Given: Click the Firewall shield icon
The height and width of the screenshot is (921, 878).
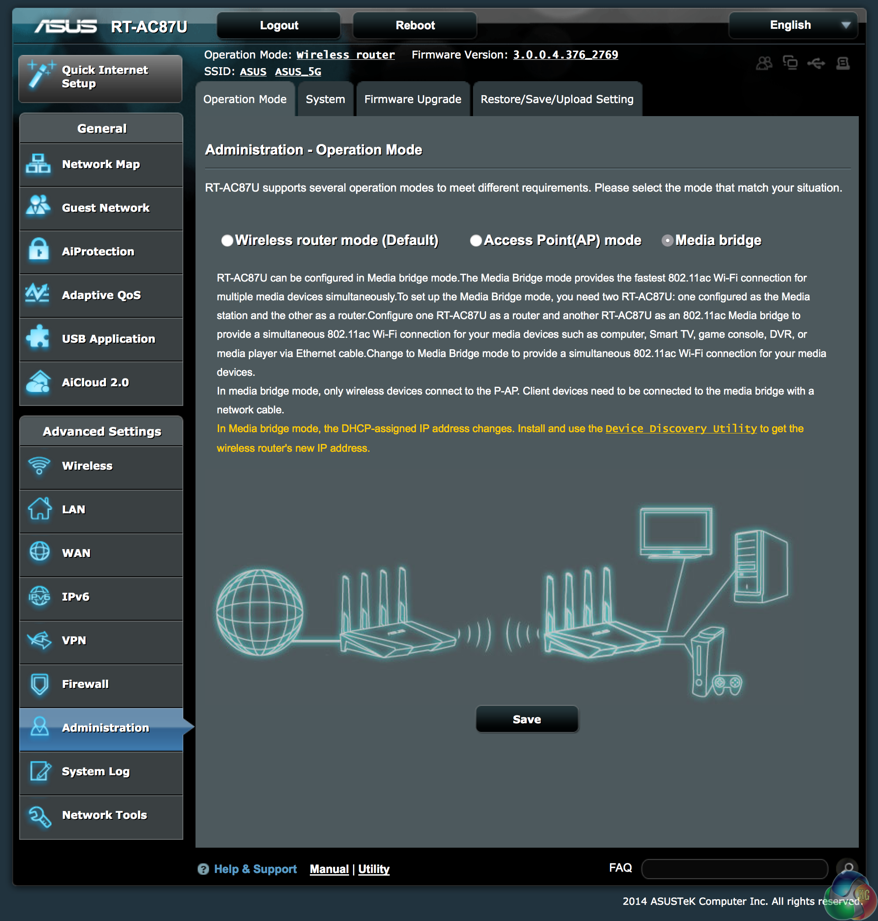Looking at the screenshot, I should (39, 684).
